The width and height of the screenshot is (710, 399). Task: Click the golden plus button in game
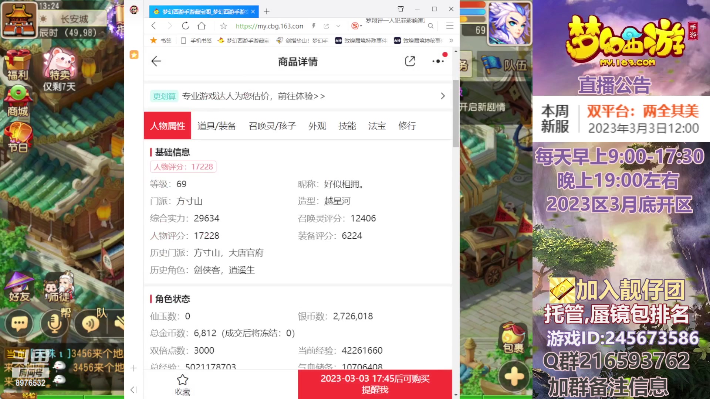coord(514,377)
